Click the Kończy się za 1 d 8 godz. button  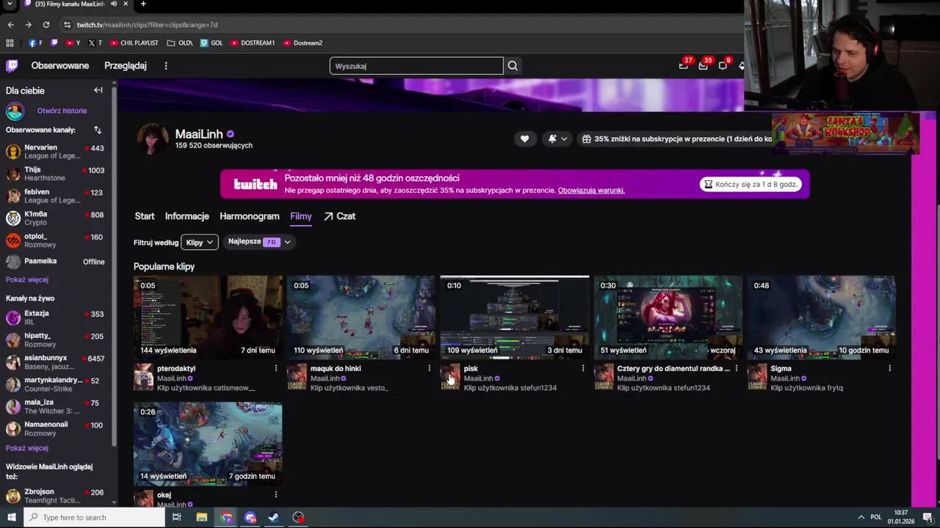[750, 184]
